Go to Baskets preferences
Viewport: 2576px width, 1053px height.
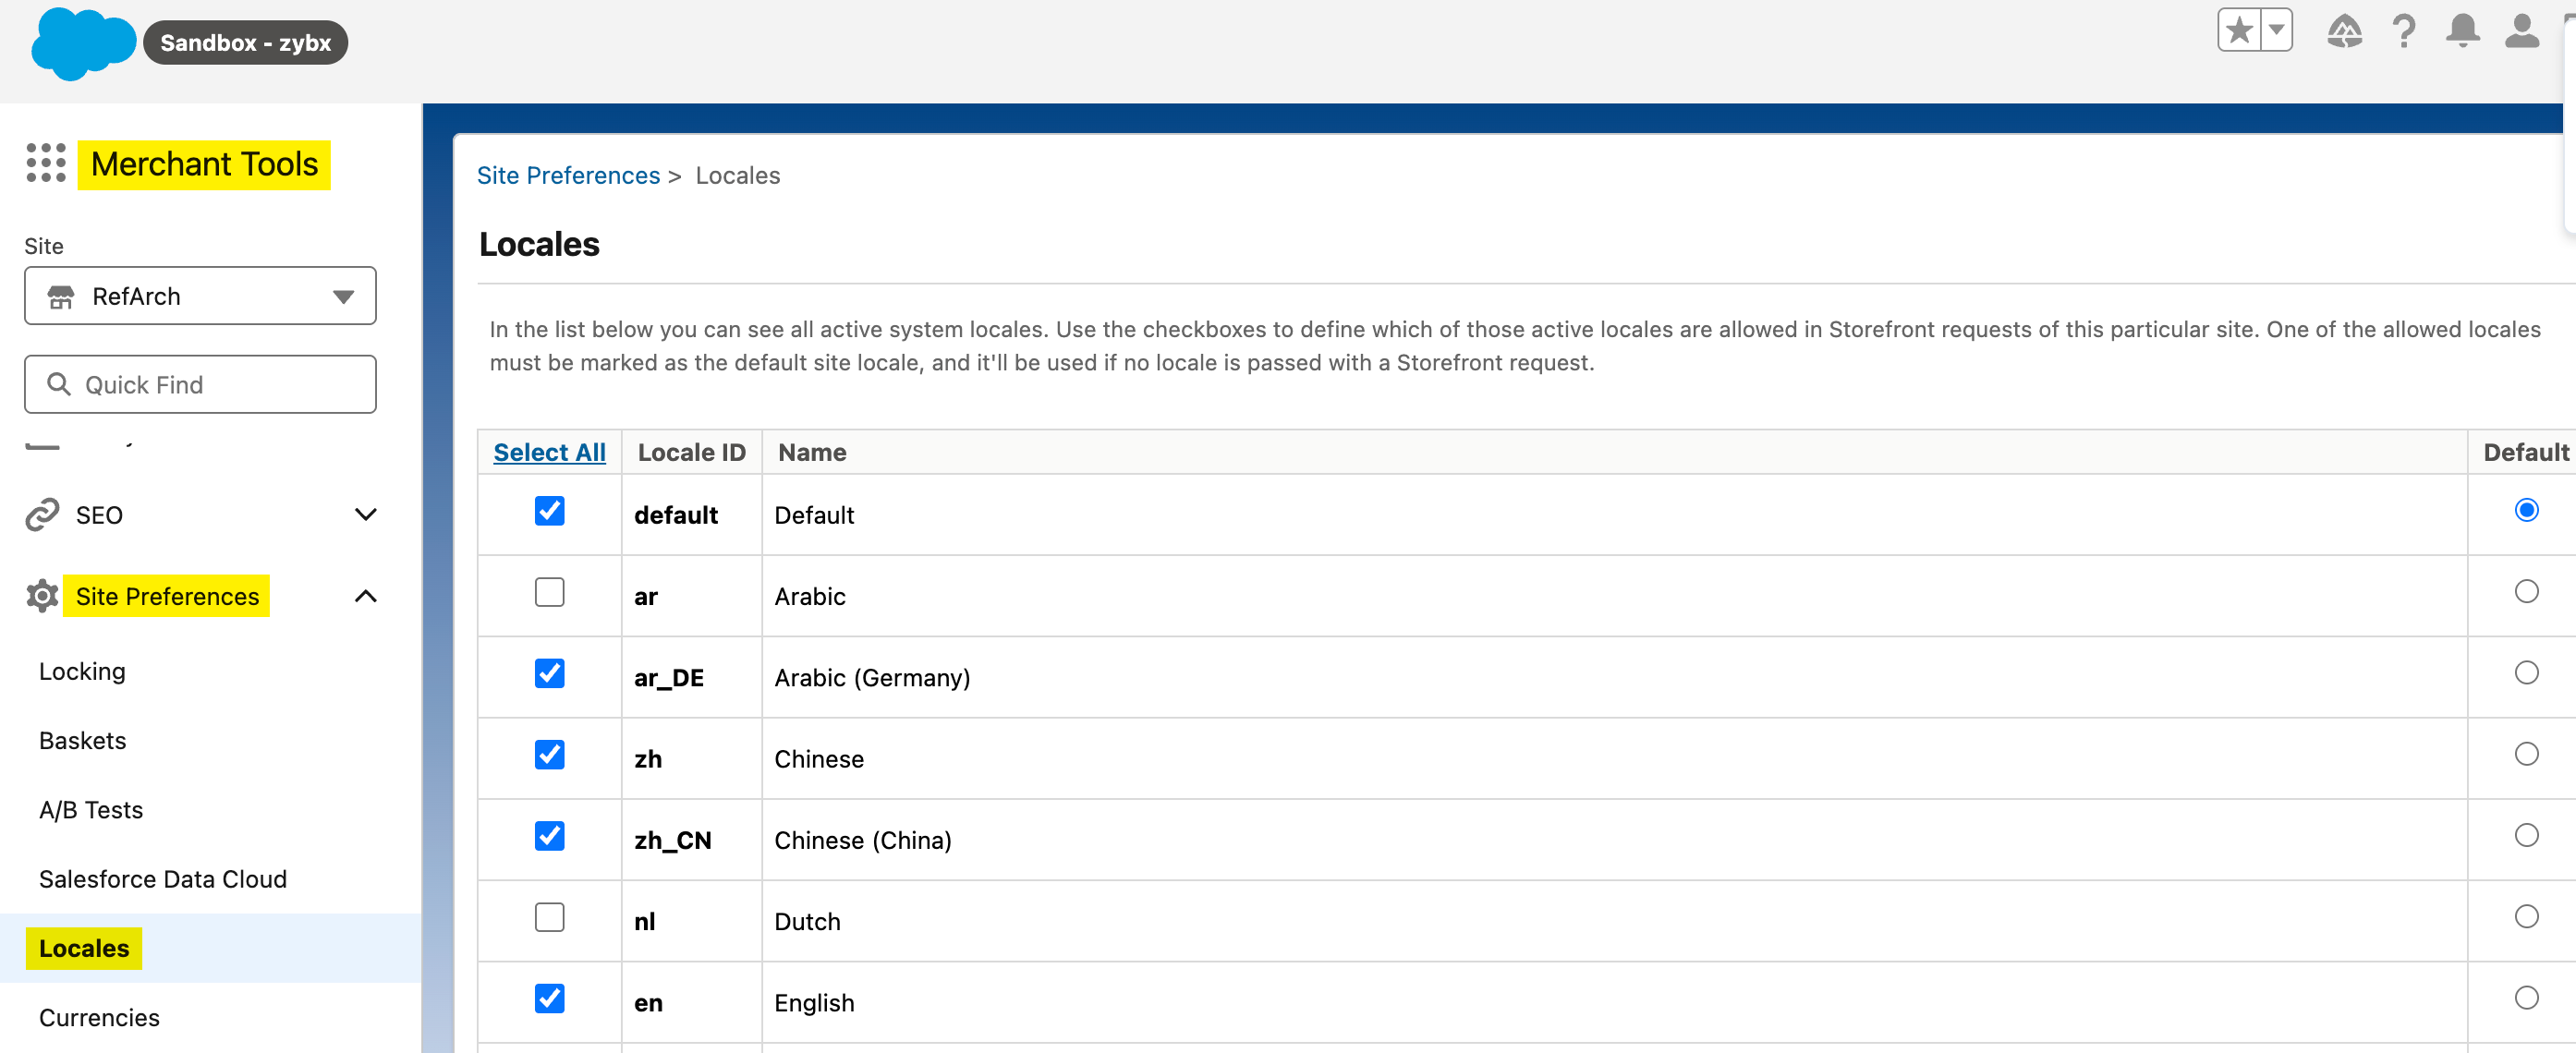[82, 740]
